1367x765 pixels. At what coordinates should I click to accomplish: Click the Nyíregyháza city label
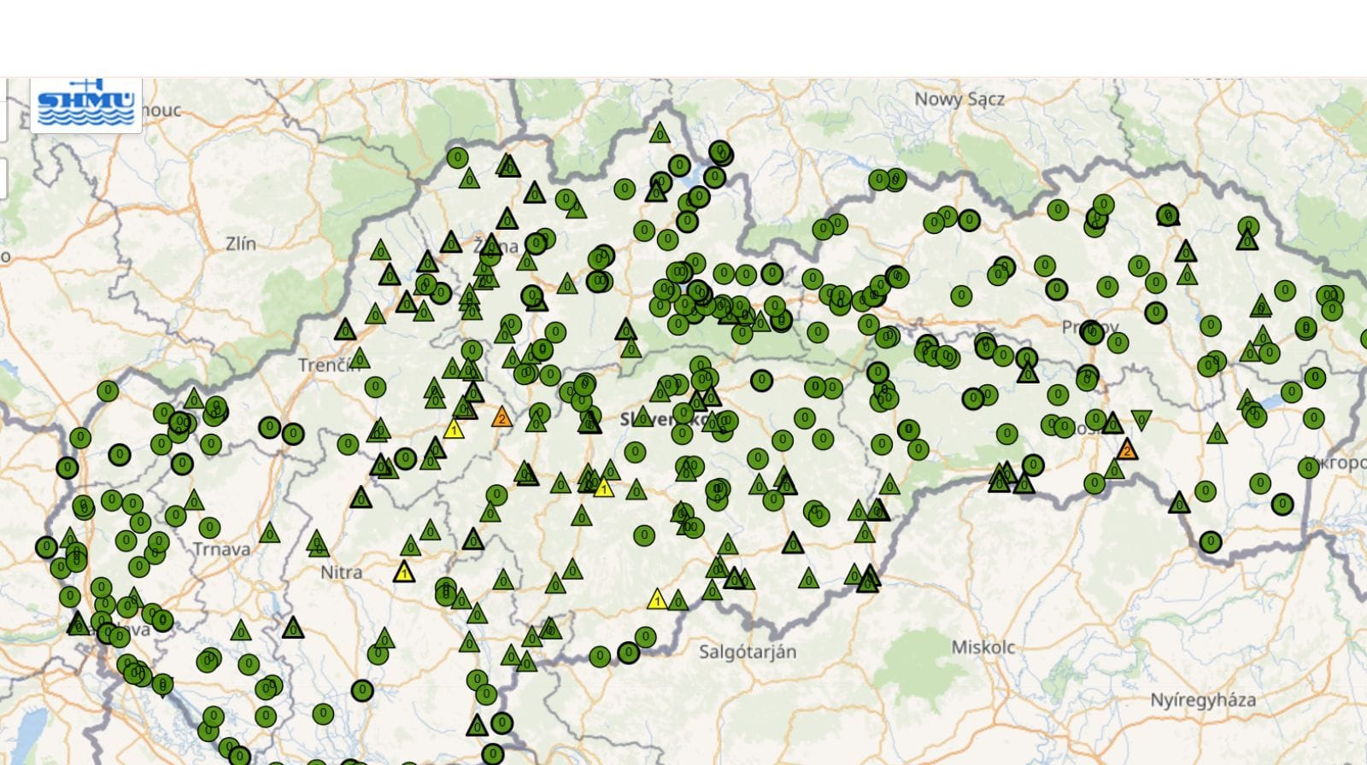tap(1202, 700)
